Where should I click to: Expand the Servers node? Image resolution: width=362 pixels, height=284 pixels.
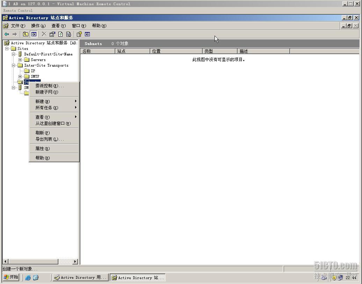click(x=20, y=60)
